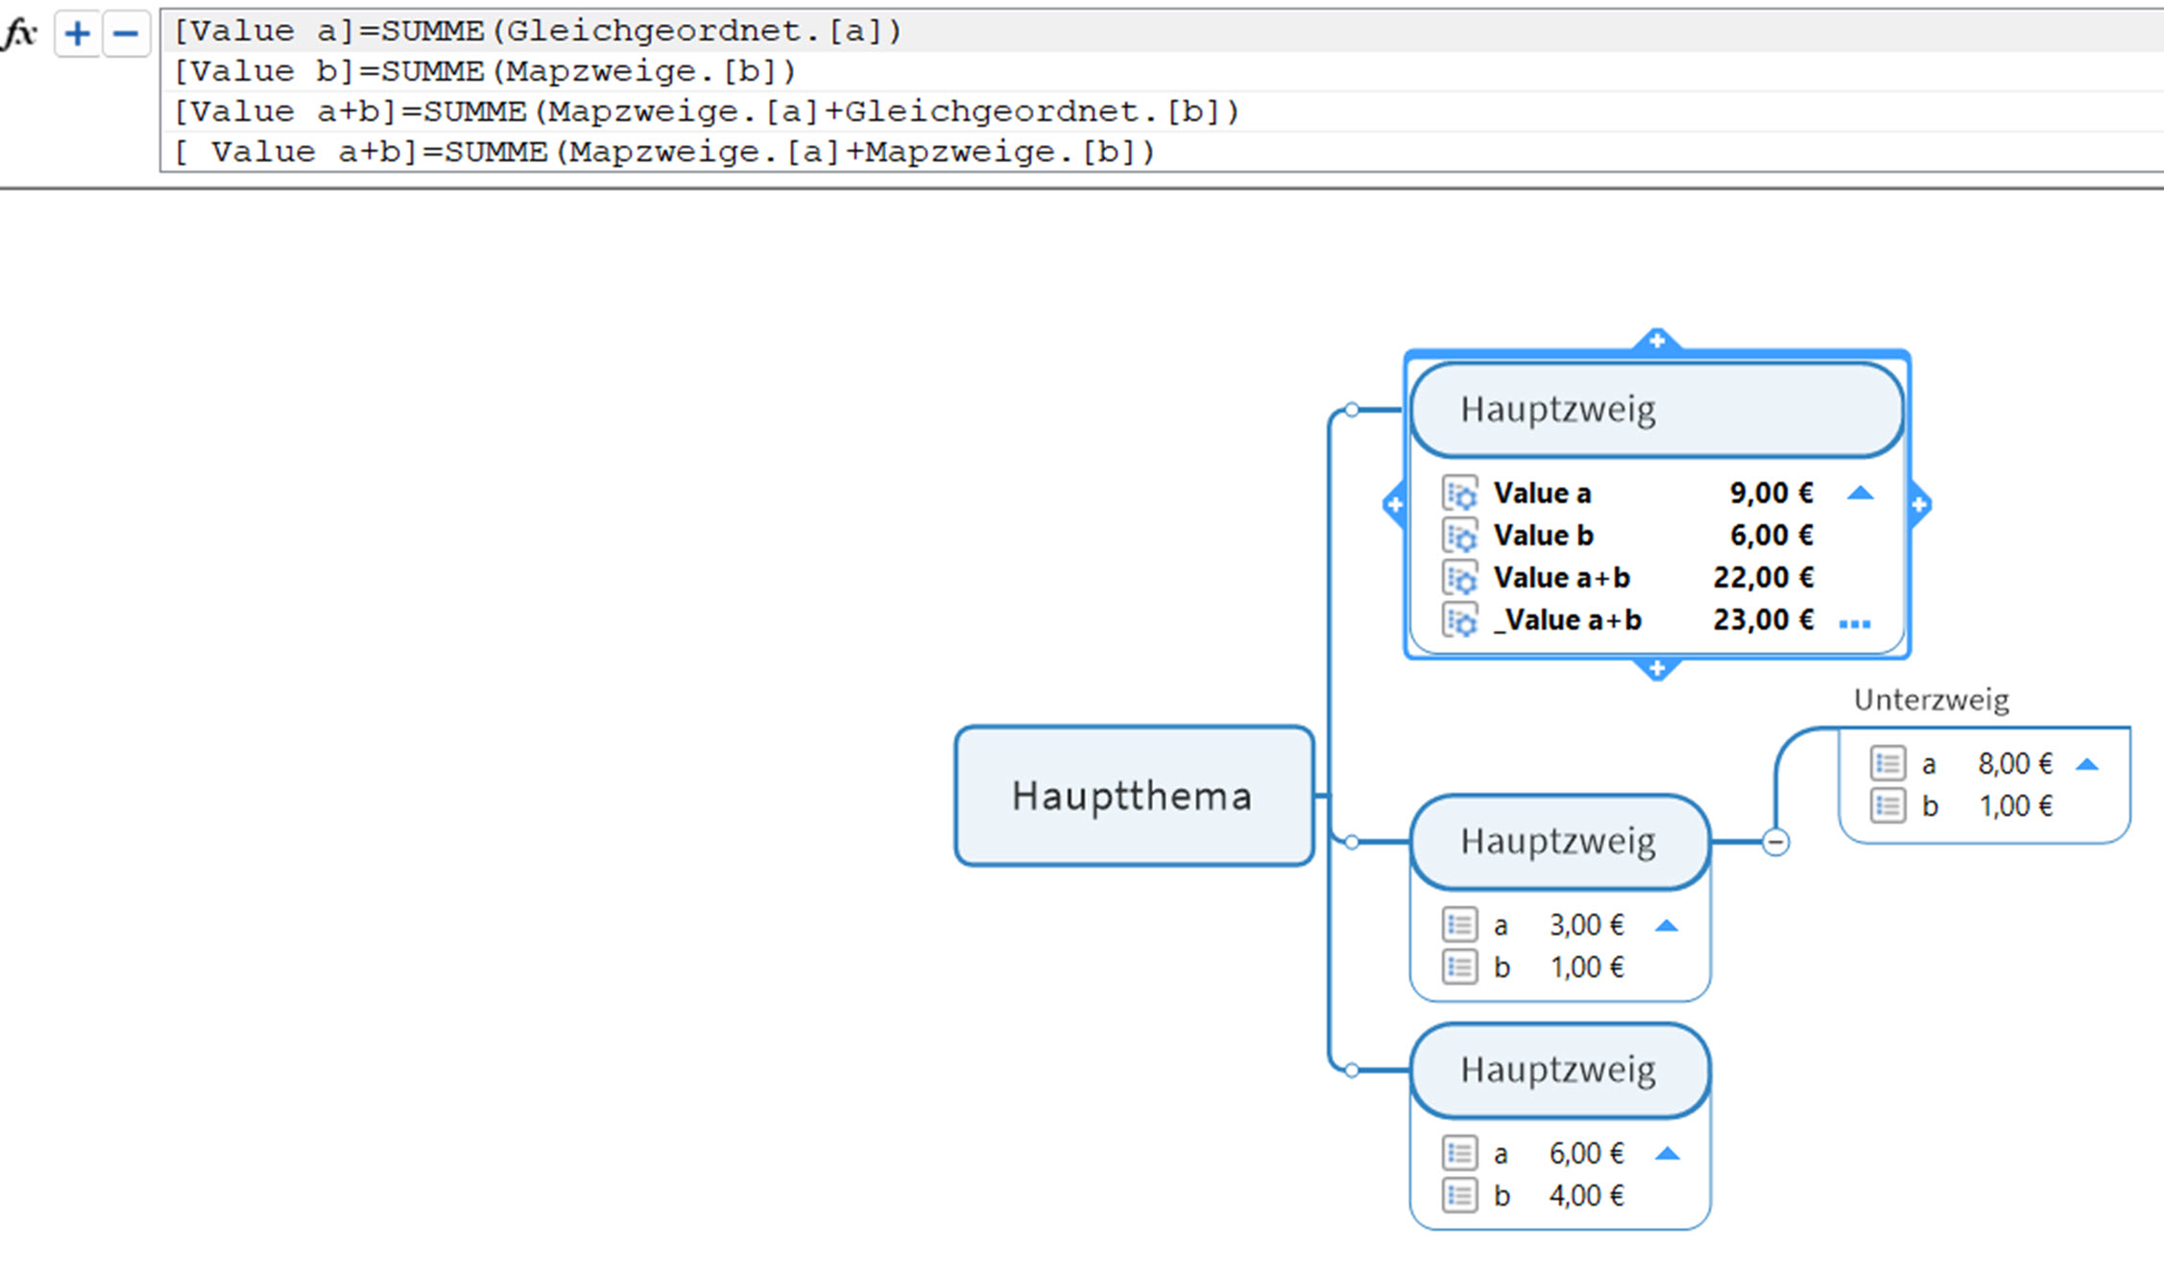Add subtopic via right plus handle
Image resolution: width=2164 pixels, height=1269 pixels.
point(1918,505)
